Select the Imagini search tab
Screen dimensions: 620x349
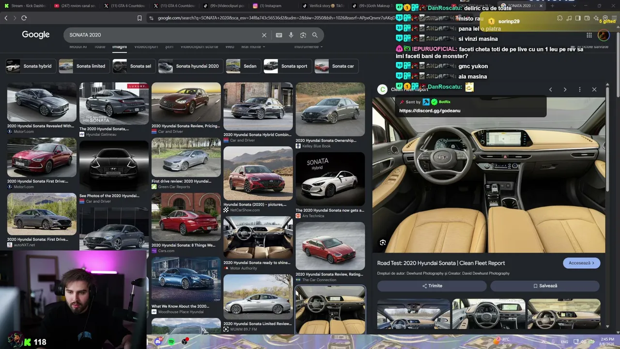coord(120,47)
